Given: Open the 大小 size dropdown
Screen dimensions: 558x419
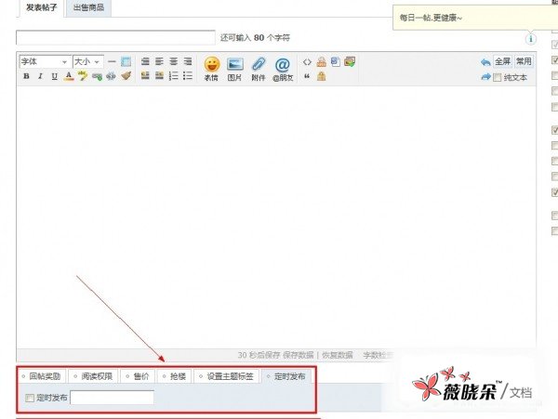Looking at the screenshot, I should (88, 61).
